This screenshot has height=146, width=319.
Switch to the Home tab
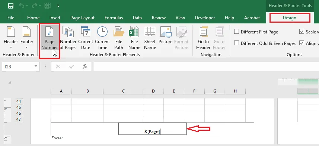[x=34, y=18]
